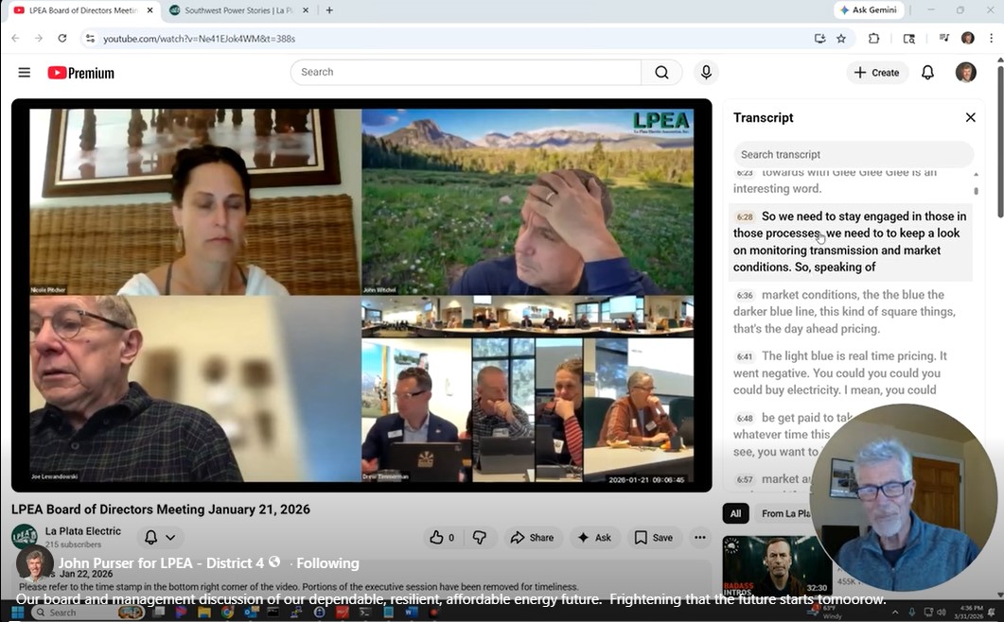Expand the subscription notification bell dropdown
The image size is (1004, 622).
[159, 538]
